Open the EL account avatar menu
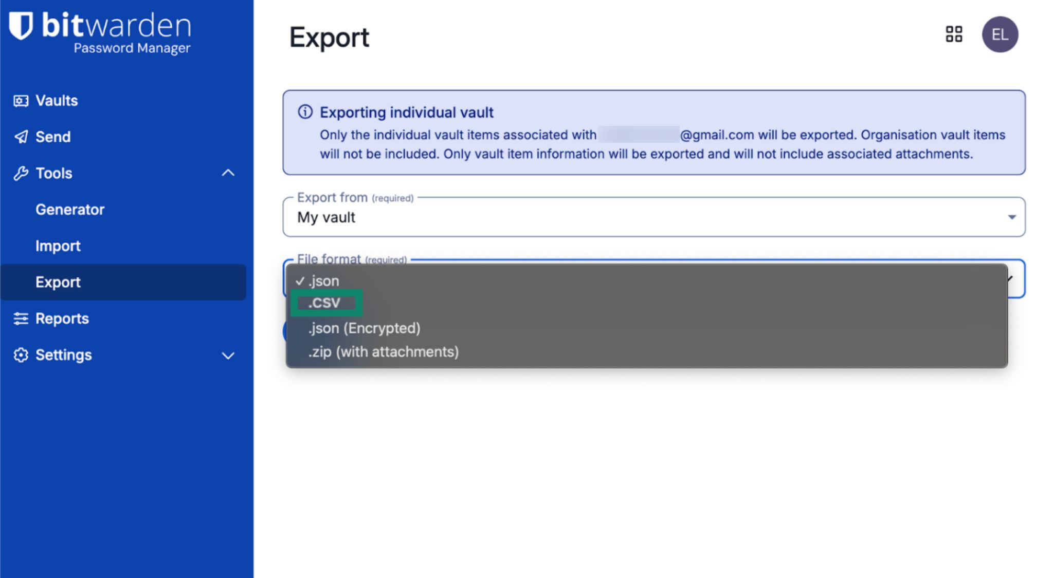Screen dimensions: 1053x578 (x=1000, y=34)
